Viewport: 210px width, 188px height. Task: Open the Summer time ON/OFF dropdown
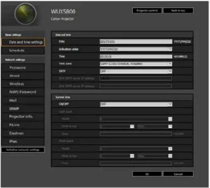click(136, 104)
